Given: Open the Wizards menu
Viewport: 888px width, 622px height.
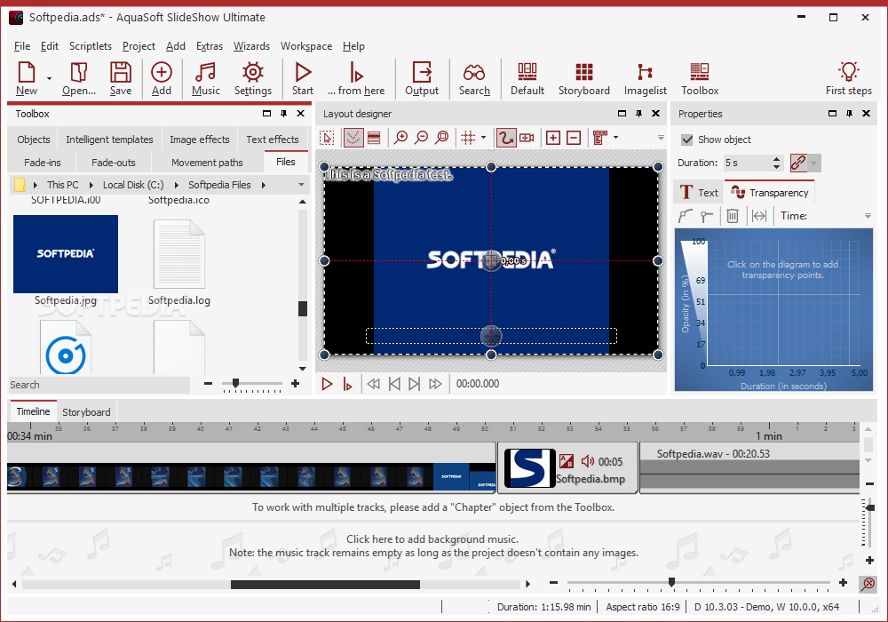Looking at the screenshot, I should pos(251,46).
